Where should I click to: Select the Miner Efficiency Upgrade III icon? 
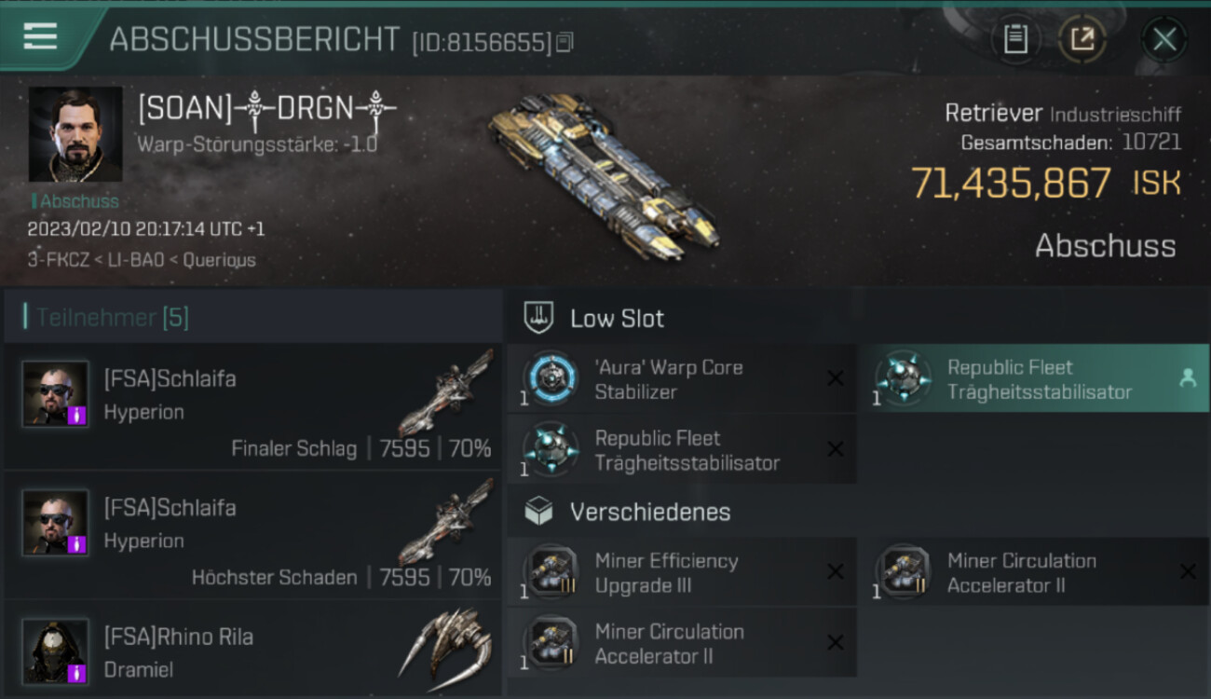(550, 571)
